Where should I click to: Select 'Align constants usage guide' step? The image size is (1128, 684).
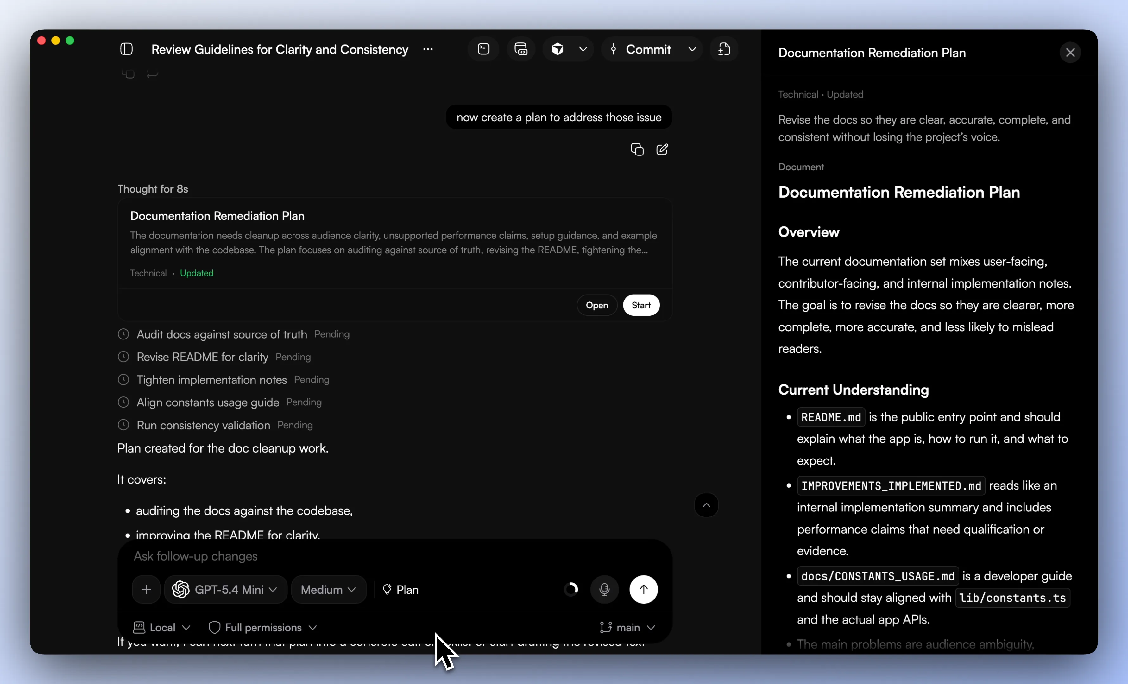(x=208, y=402)
